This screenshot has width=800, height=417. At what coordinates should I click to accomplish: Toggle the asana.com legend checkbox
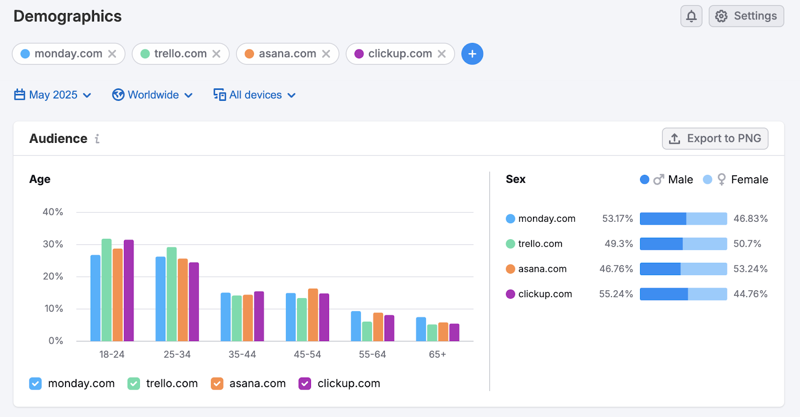pos(217,384)
